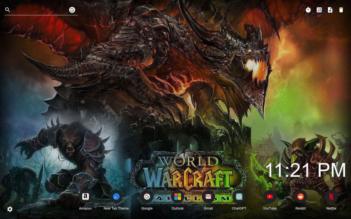Open the Netflix shortcut
Screen dimensions: 351x219
[x=331, y=196]
